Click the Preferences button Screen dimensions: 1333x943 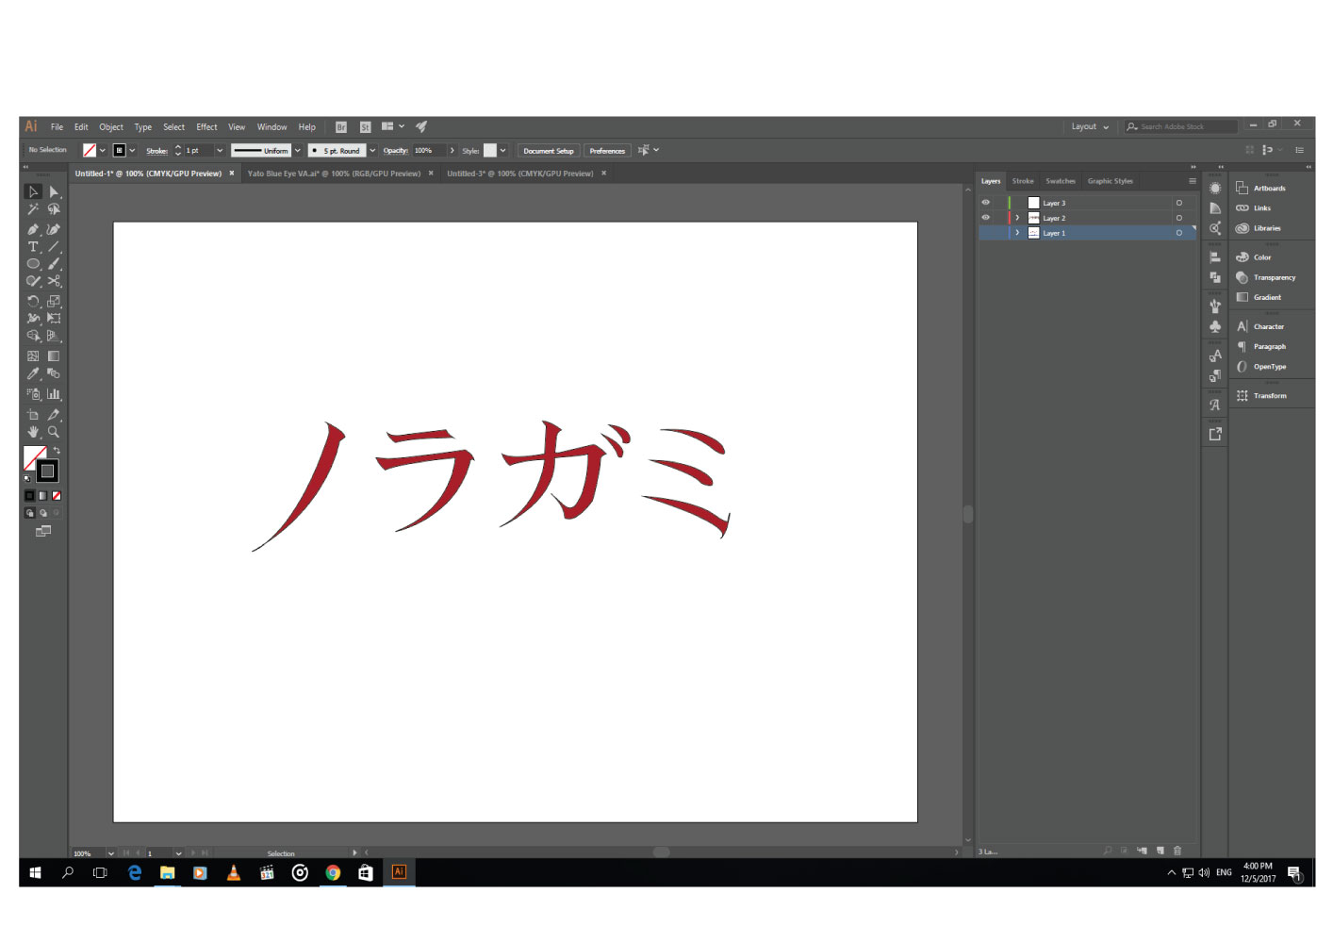607,151
